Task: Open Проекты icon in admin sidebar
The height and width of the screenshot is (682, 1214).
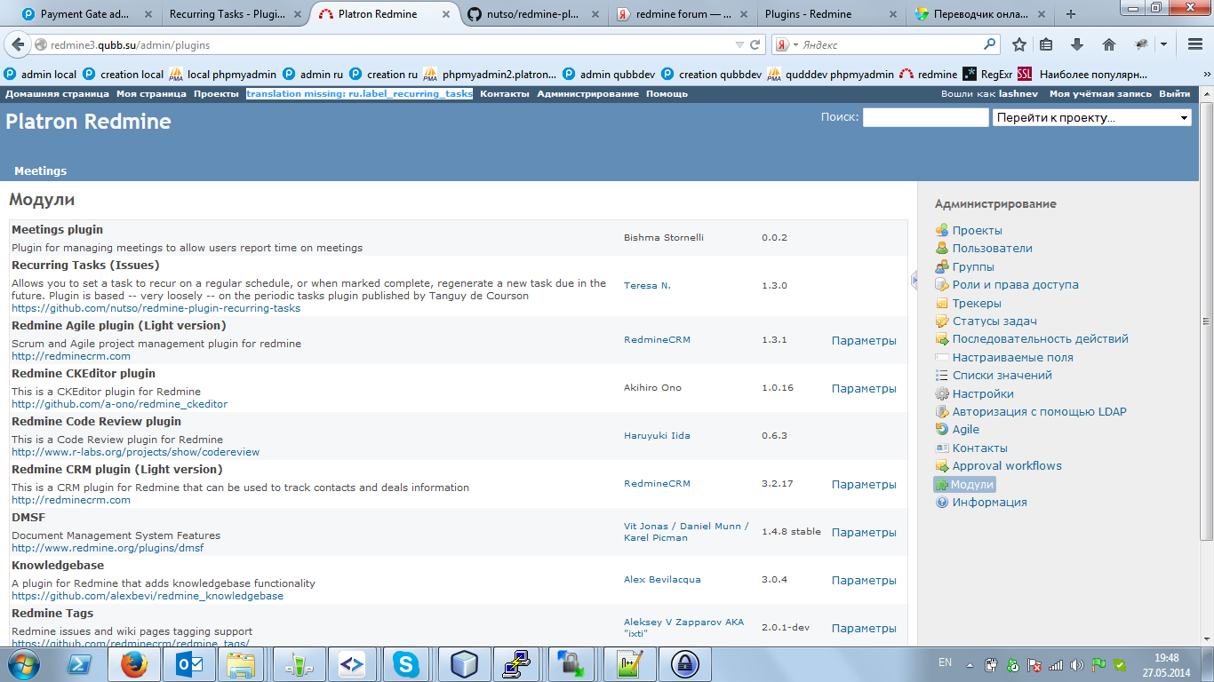Action: coord(942,230)
